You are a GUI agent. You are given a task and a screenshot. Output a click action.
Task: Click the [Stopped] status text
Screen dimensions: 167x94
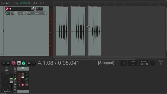click(x=106, y=63)
